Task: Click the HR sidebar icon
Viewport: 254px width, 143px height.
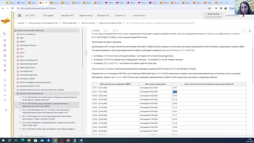Action: tap(5, 71)
